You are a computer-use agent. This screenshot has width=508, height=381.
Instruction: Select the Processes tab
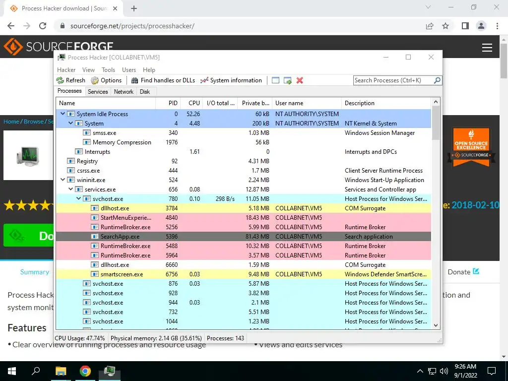(69, 91)
